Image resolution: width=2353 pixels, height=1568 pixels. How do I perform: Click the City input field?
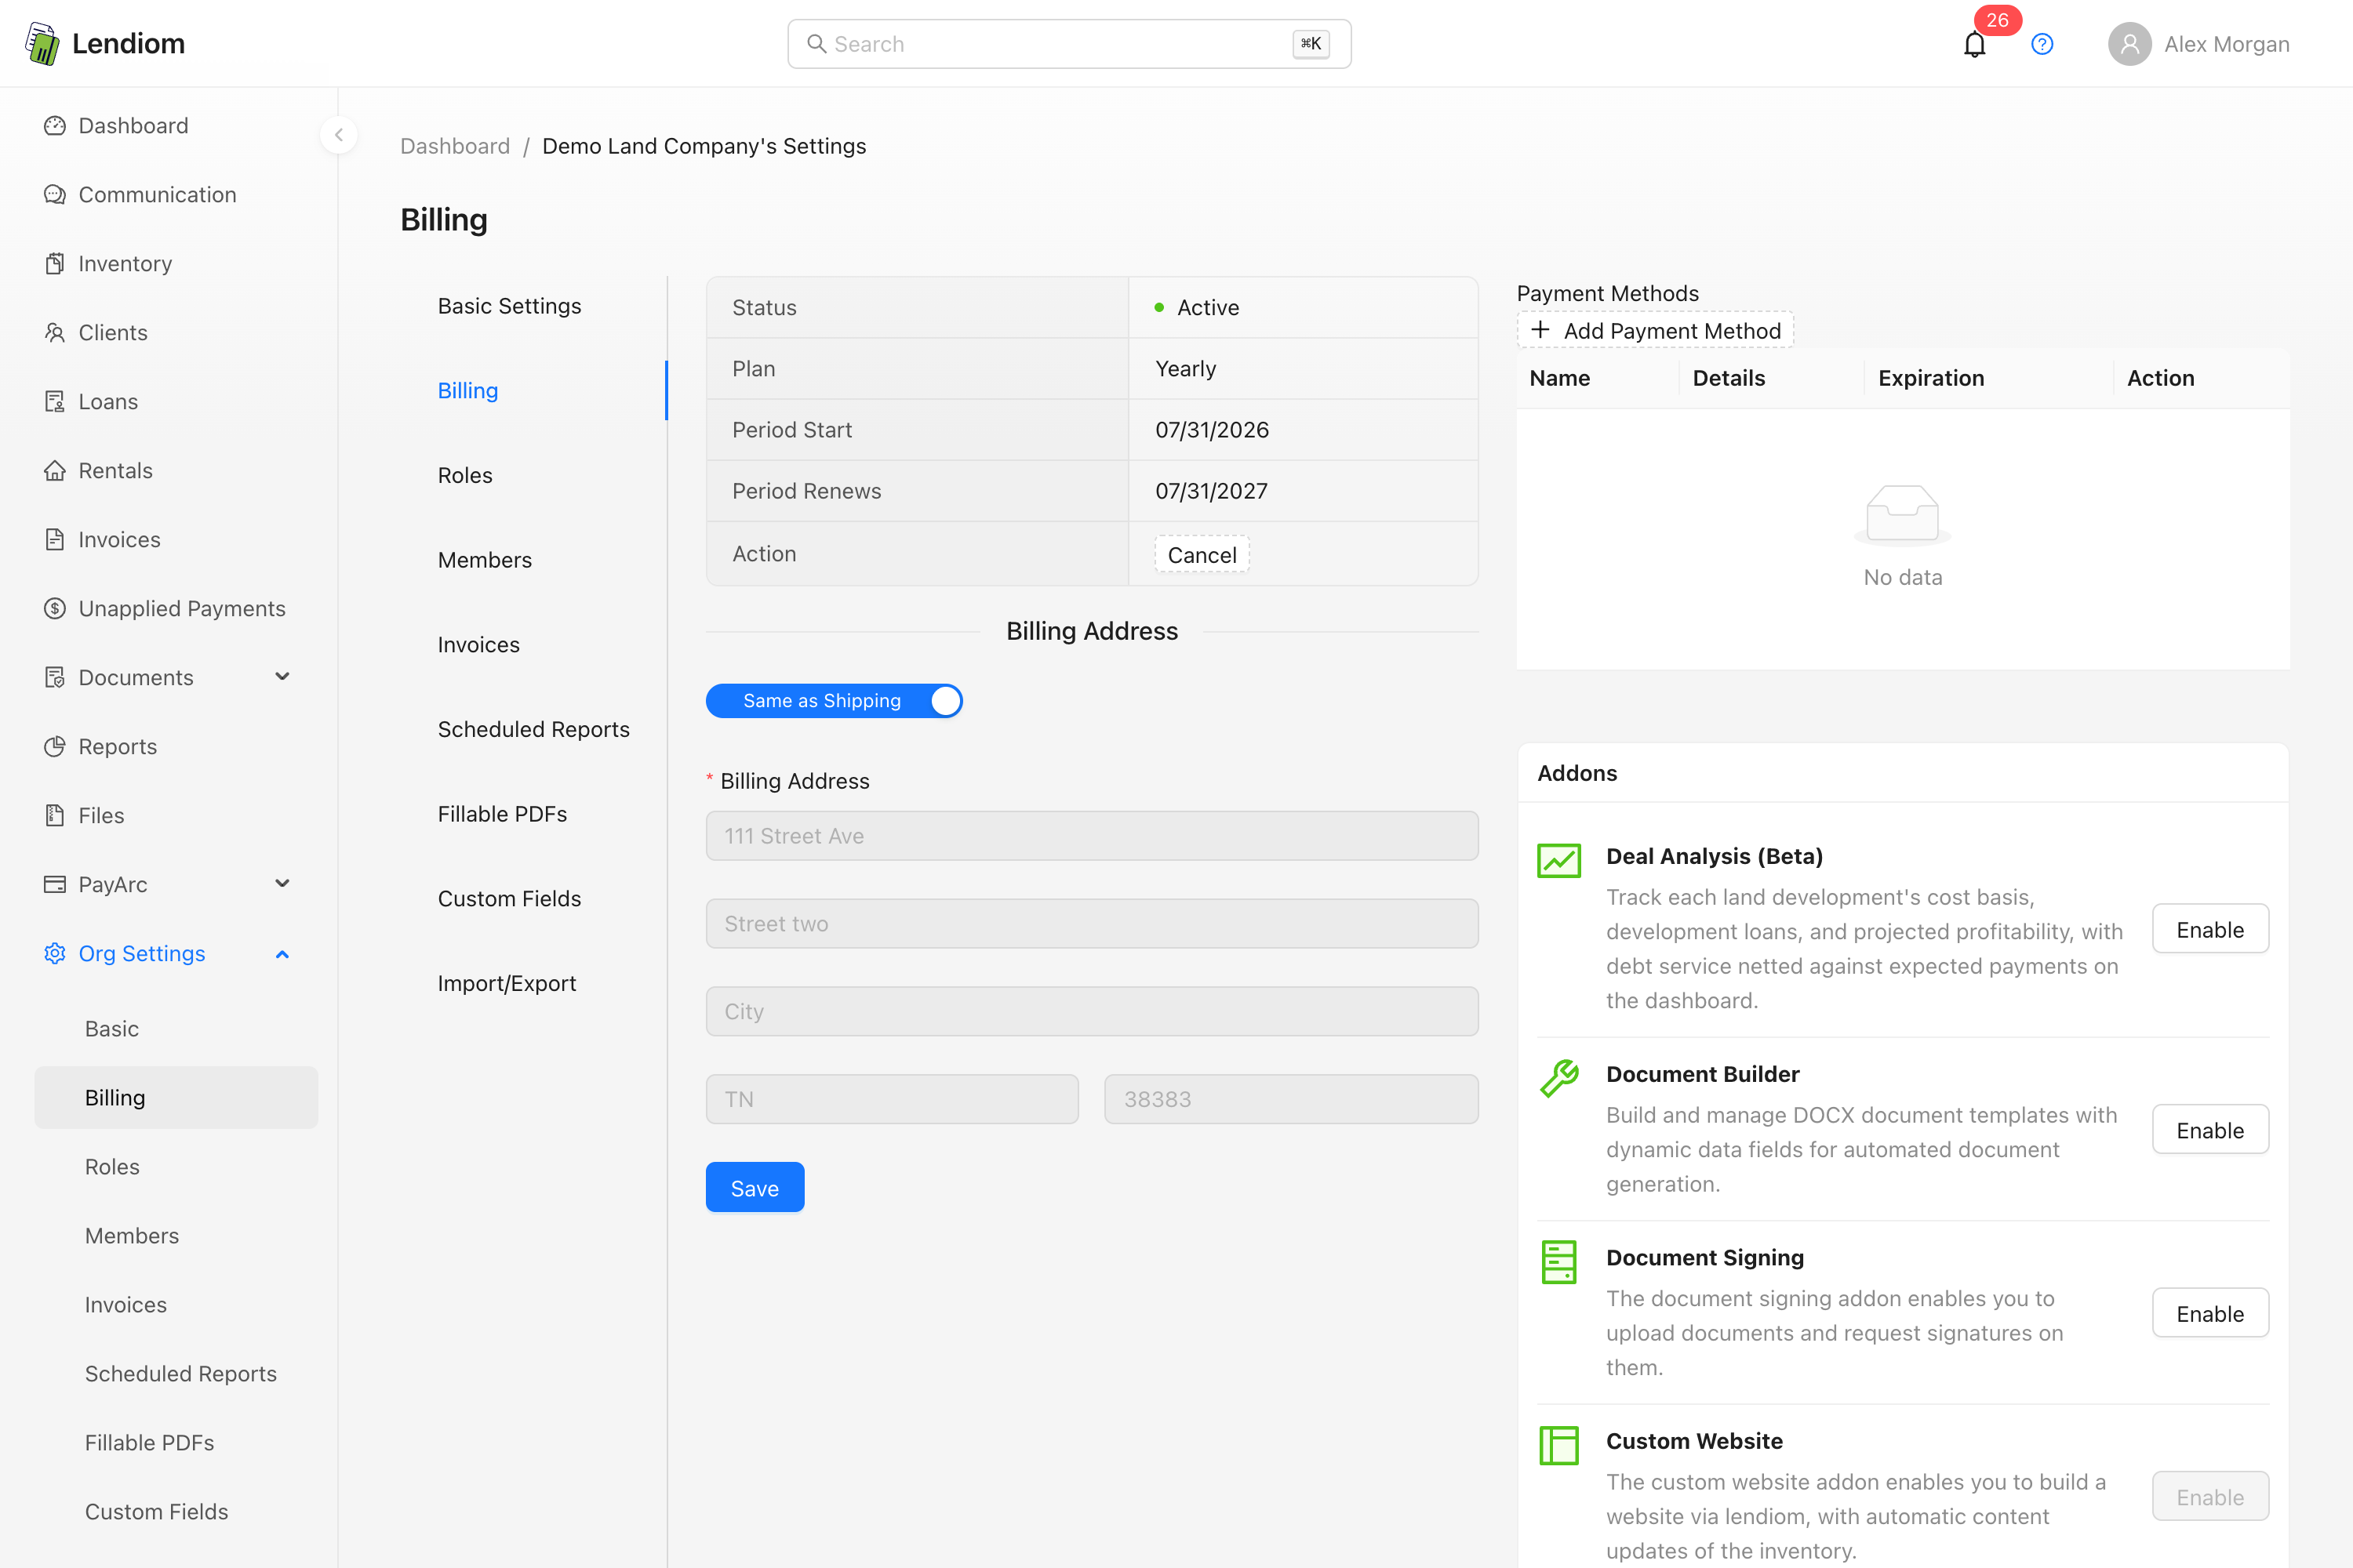click(1093, 1011)
